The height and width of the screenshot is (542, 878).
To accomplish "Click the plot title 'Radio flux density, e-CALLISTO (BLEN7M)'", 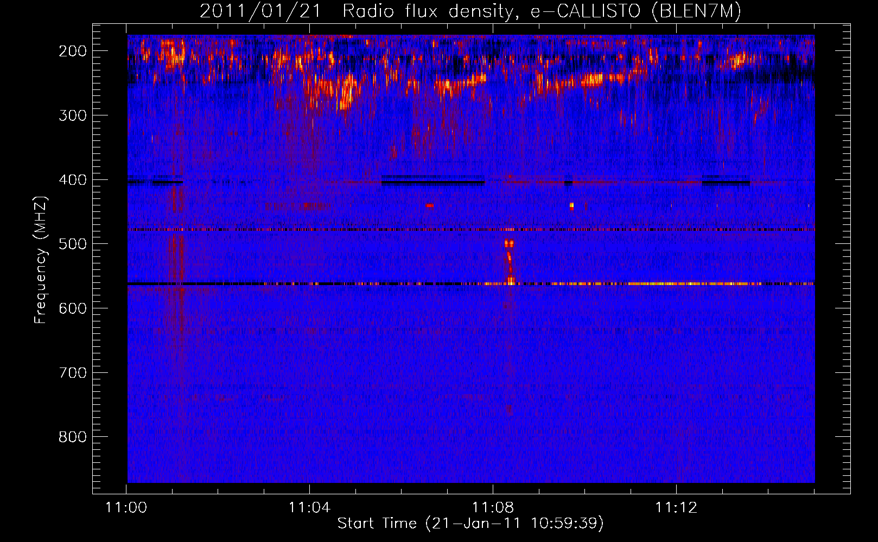I will point(542,11).
